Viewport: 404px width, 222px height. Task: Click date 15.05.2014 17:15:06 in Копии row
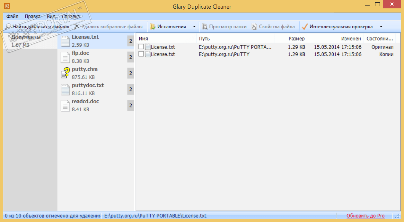(338, 54)
